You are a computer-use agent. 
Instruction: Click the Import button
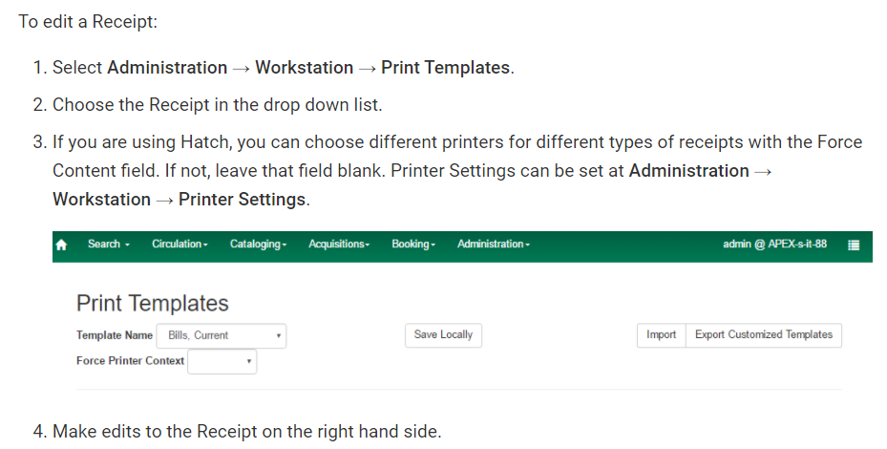[x=662, y=335]
